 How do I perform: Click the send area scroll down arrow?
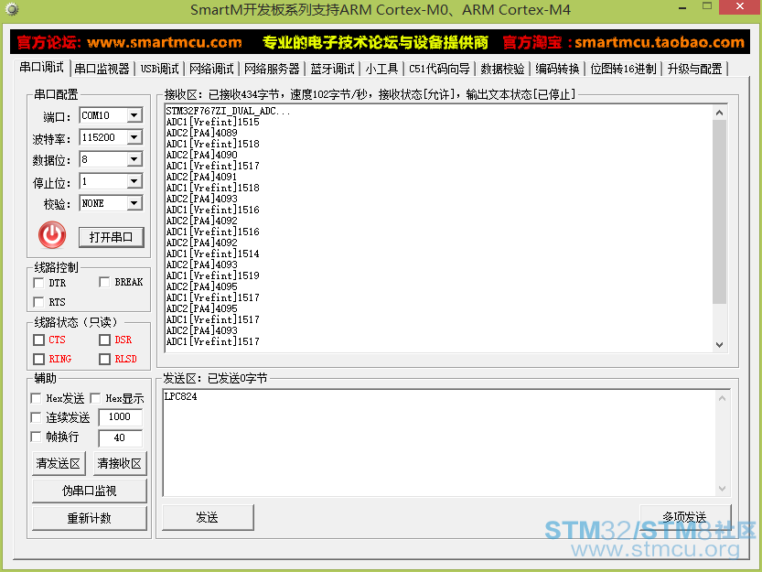722,489
